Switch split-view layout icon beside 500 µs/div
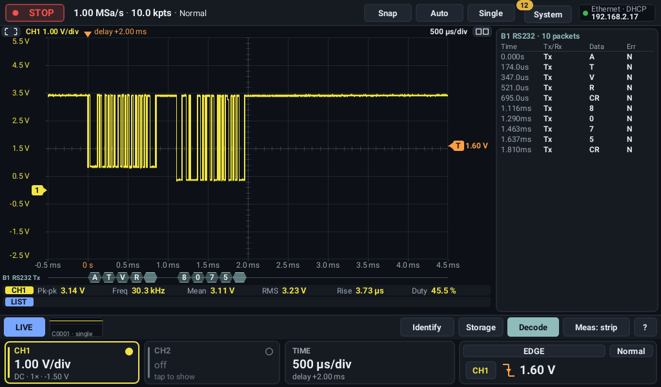661x387 pixels. 482,32
